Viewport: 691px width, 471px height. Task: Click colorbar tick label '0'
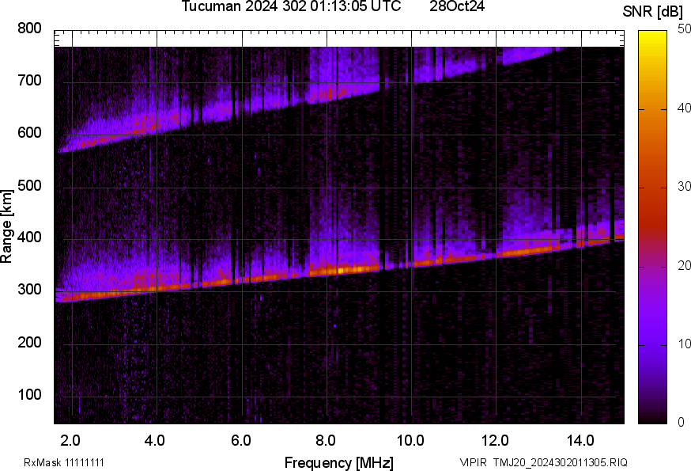pyautogui.click(x=682, y=423)
